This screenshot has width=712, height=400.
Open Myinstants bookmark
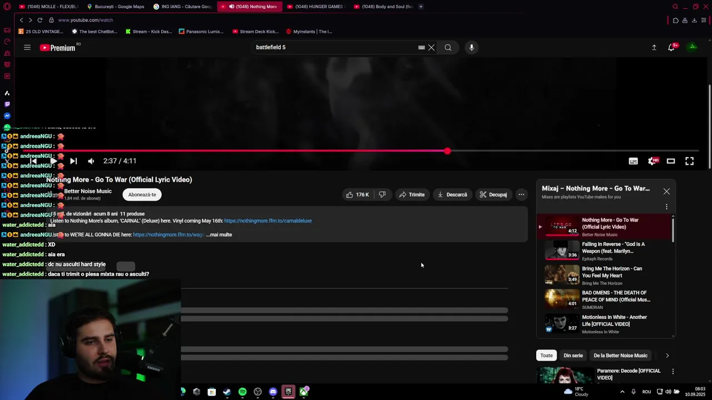[309, 32]
